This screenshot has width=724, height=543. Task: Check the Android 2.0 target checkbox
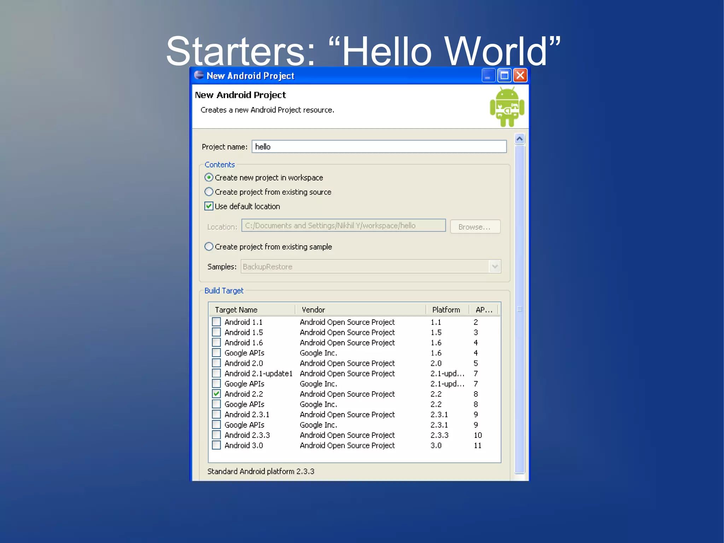[216, 363]
